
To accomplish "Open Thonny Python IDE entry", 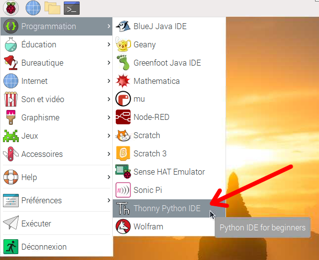I will coord(169,208).
